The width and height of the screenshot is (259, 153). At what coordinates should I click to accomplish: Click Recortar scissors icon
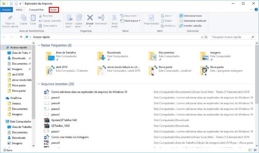[x=40, y=16]
